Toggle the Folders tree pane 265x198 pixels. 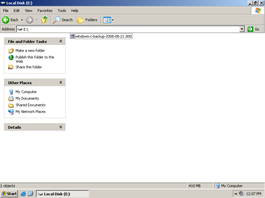point(87,20)
